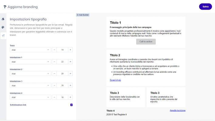Click the '2026 © Test Register.it' footer text
This screenshot has height=121, width=215.
[x=116, y=114]
